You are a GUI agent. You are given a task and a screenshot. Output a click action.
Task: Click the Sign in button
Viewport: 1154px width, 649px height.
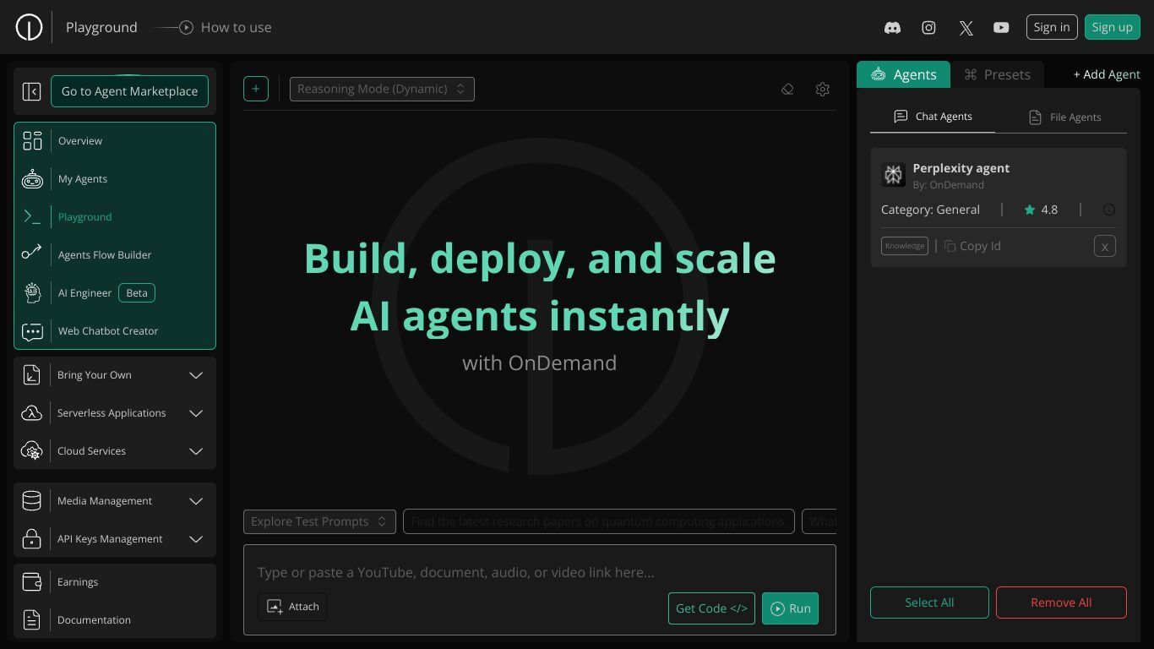click(1052, 27)
